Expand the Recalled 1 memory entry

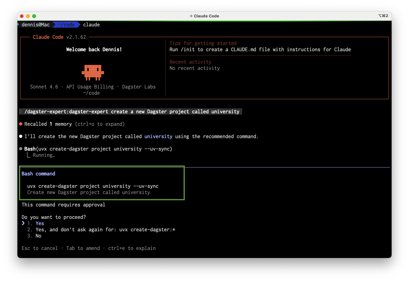coord(48,124)
